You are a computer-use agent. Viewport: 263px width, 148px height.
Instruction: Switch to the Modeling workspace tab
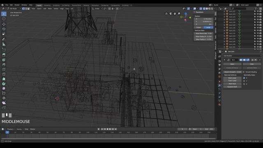point(47,5)
